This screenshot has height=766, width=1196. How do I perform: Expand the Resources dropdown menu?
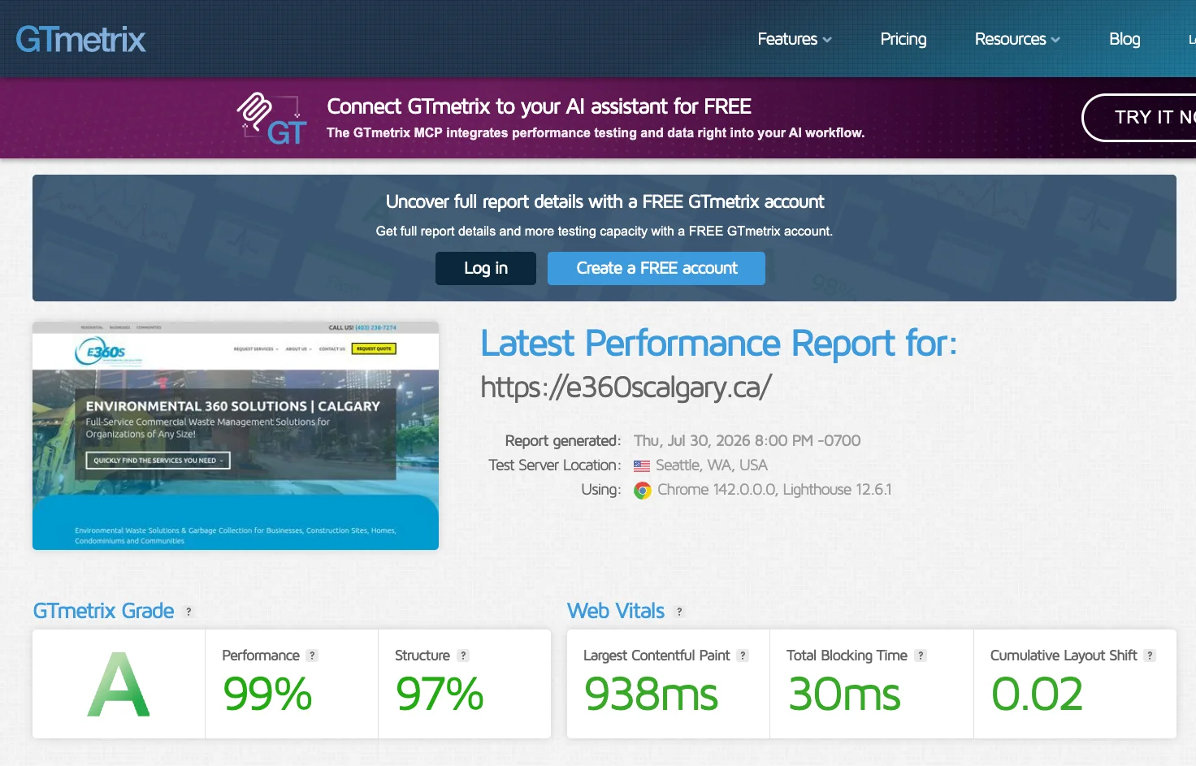tap(1017, 39)
